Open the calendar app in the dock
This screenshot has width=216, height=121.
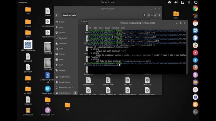pyautogui.click(x=195, y=23)
